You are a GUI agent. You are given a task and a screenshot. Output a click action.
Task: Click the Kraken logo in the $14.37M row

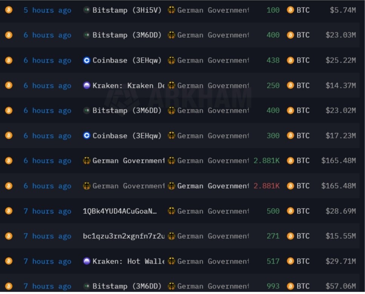pyautogui.click(x=87, y=85)
